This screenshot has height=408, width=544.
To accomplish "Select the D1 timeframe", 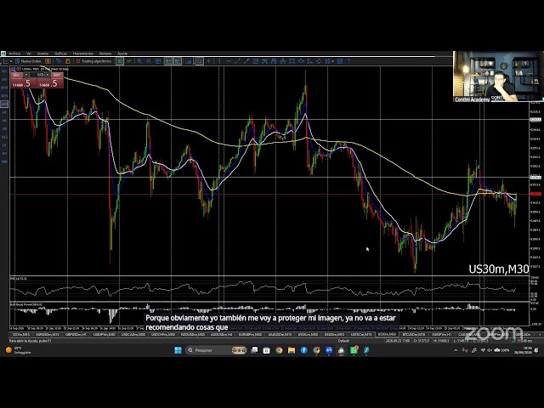I will click(4, 145).
